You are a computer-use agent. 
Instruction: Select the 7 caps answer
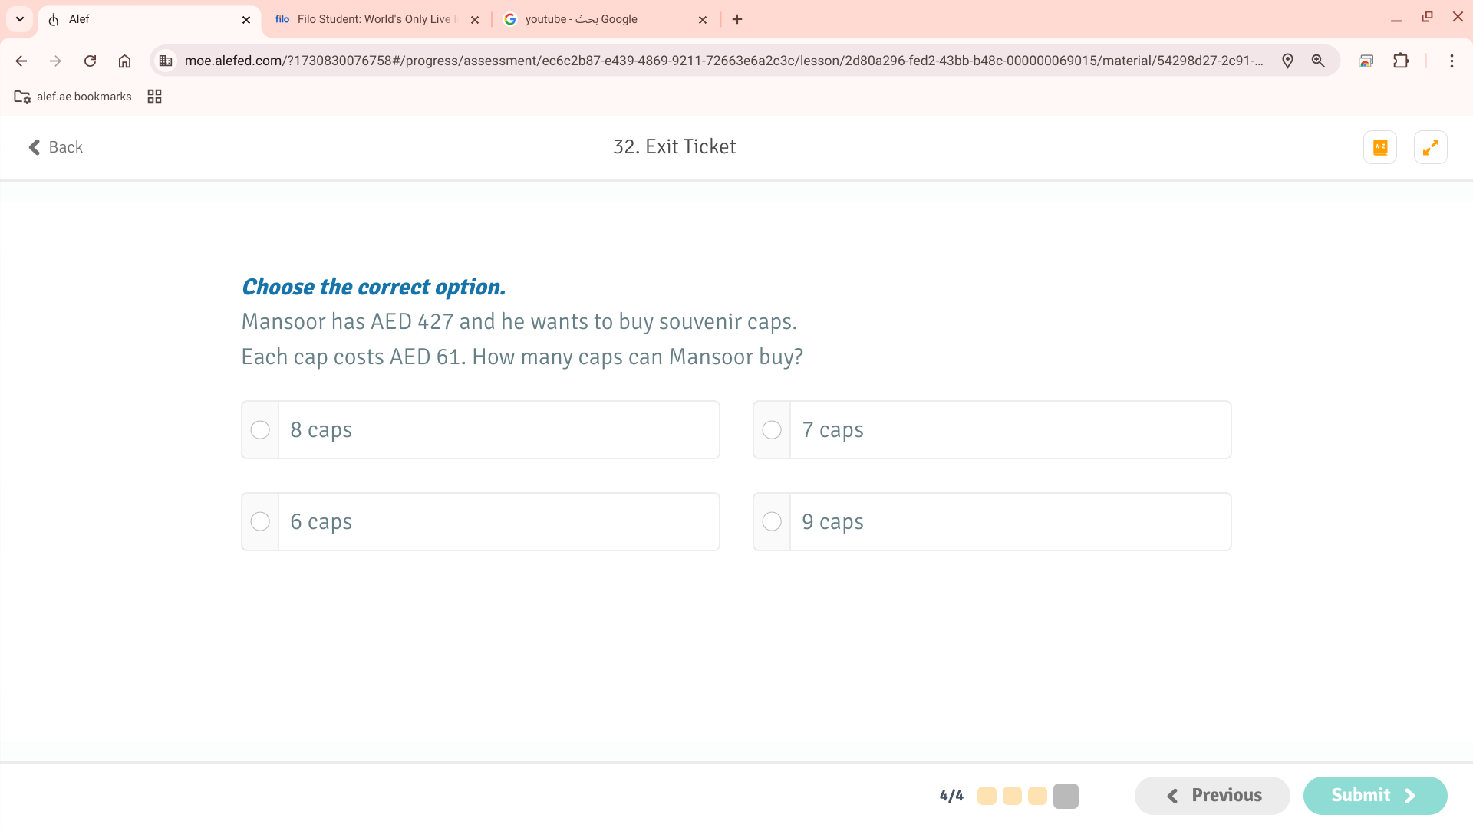coord(772,429)
